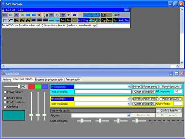Choose the Fondo o relleno radio button
185x139 pixels.
[5, 102]
